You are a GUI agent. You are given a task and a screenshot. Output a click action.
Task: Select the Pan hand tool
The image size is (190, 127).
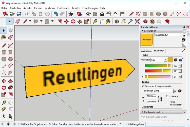tap(124, 22)
